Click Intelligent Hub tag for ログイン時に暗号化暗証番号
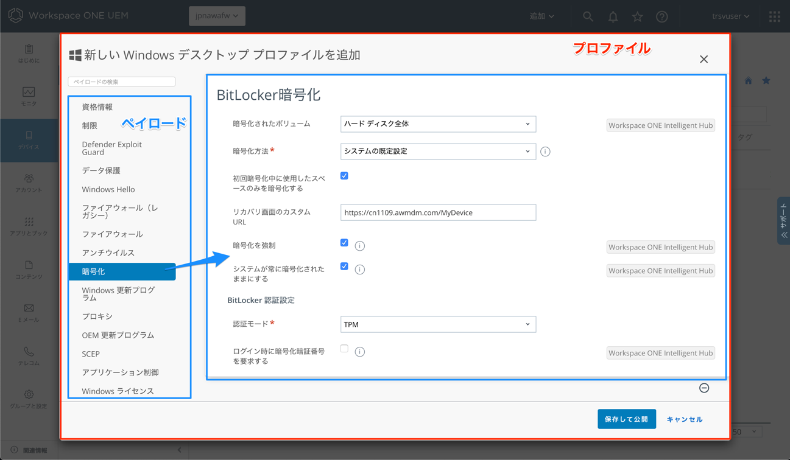This screenshot has width=790, height=460. click(661, 353)
